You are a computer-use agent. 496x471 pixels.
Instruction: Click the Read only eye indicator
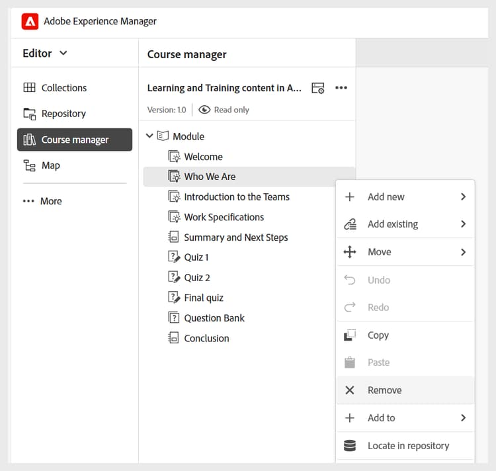click(205, 110)
